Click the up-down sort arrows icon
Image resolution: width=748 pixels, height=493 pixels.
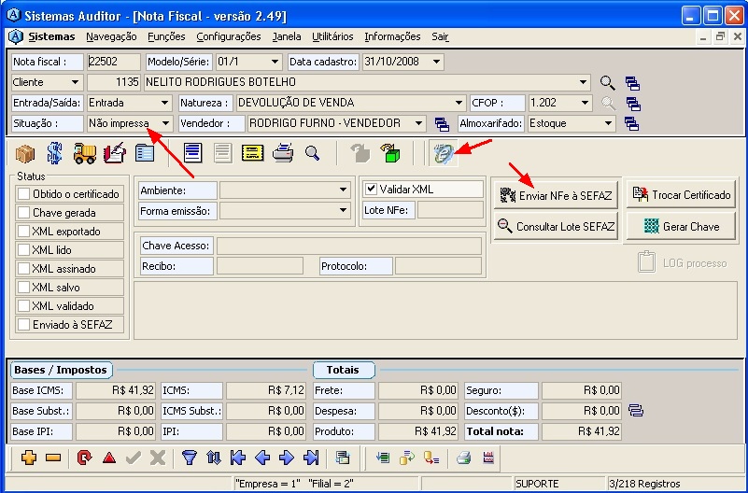214,458
